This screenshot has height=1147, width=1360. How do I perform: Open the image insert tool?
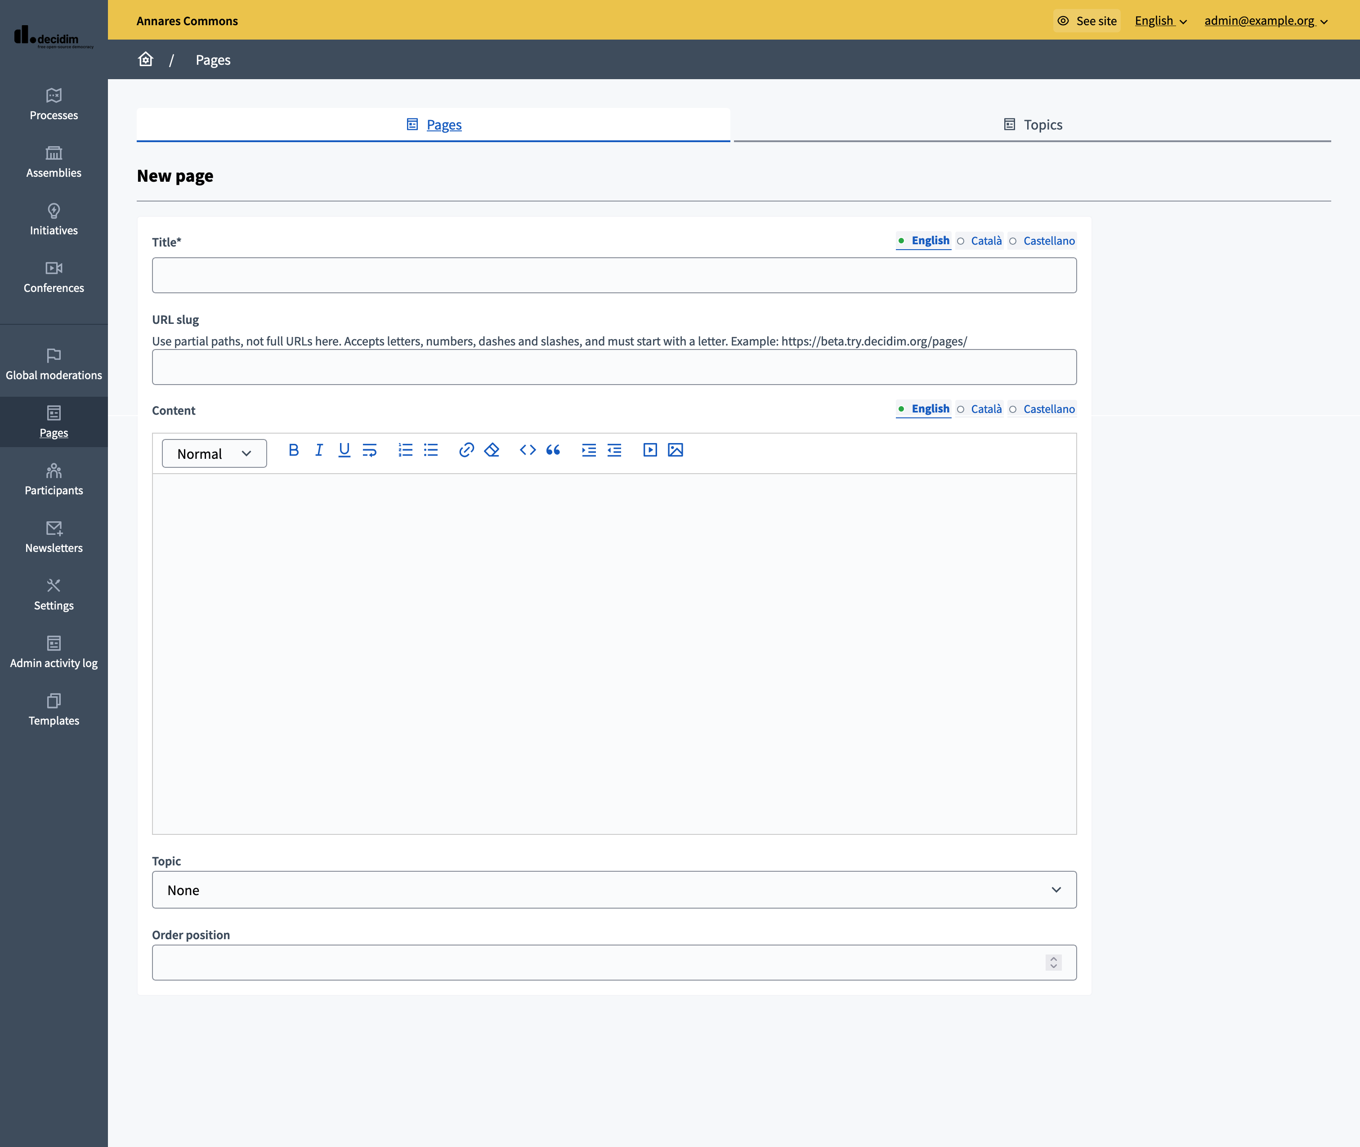click(676, 450)
